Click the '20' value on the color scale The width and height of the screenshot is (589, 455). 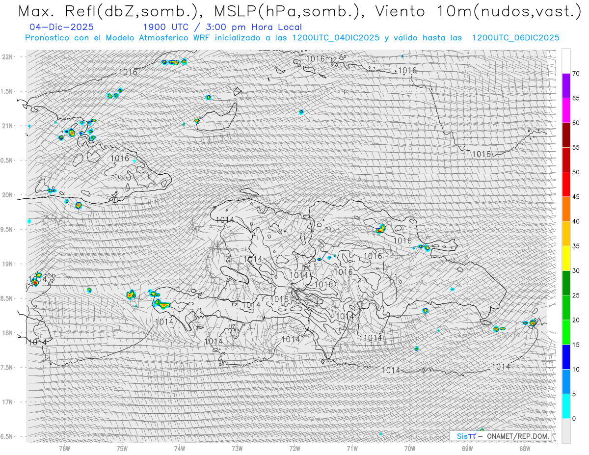(576, 320)
